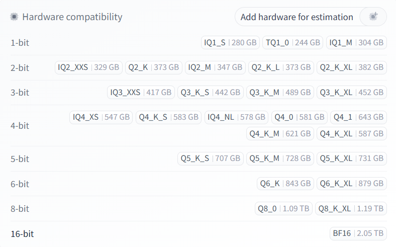Open Q4_K_M 621 GB quantization
This screenshot has height=247, width=396.
click(x=280, y=134)
